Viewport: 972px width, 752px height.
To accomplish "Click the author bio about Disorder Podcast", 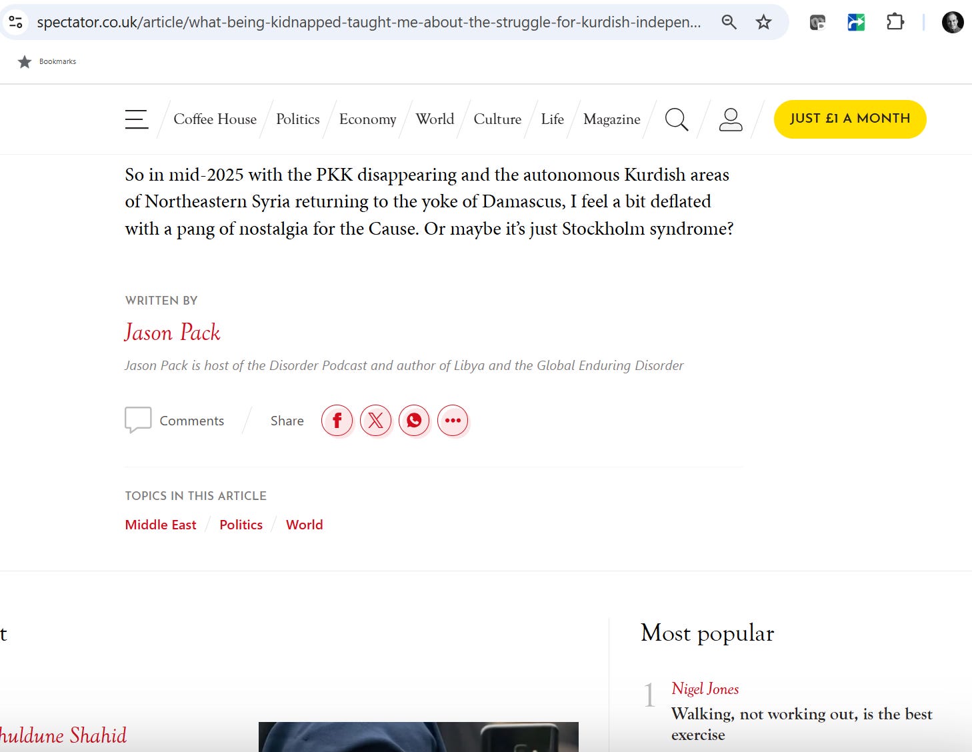I will point(404,365).
